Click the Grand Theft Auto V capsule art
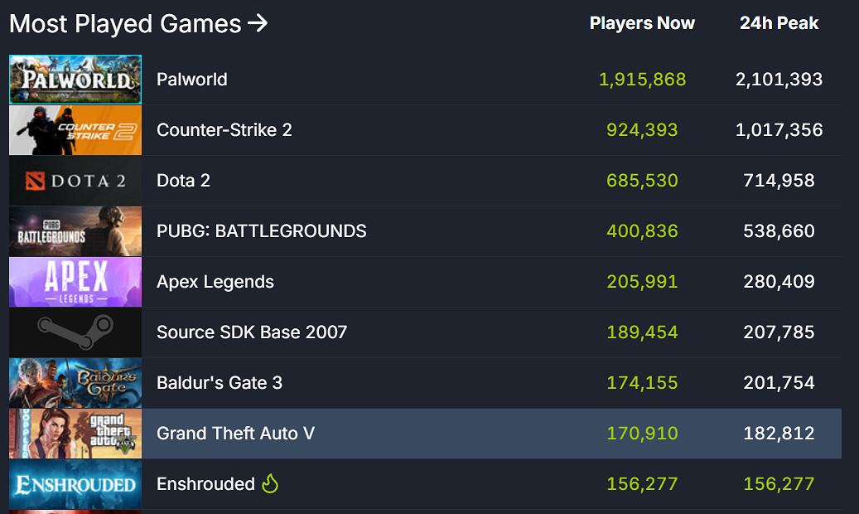 [75, 434]
